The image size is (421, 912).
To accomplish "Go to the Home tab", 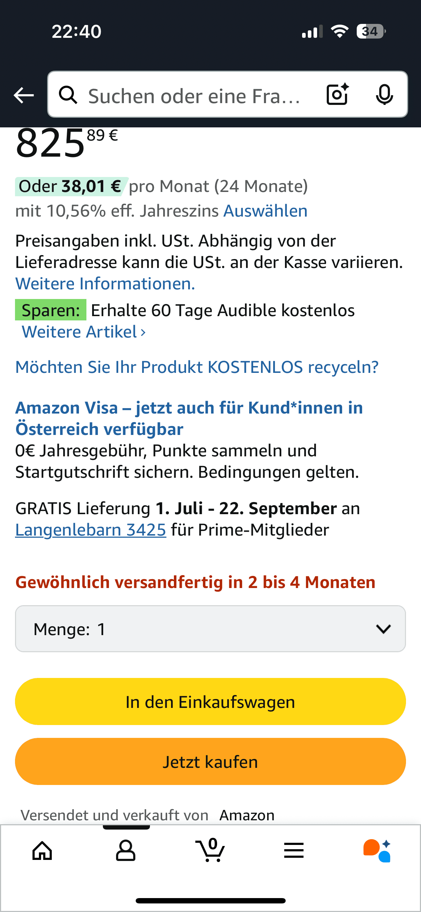I will click(x=42, y=851).
